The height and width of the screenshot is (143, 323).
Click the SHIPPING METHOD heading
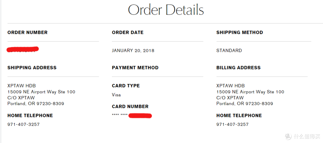(240, 33)
